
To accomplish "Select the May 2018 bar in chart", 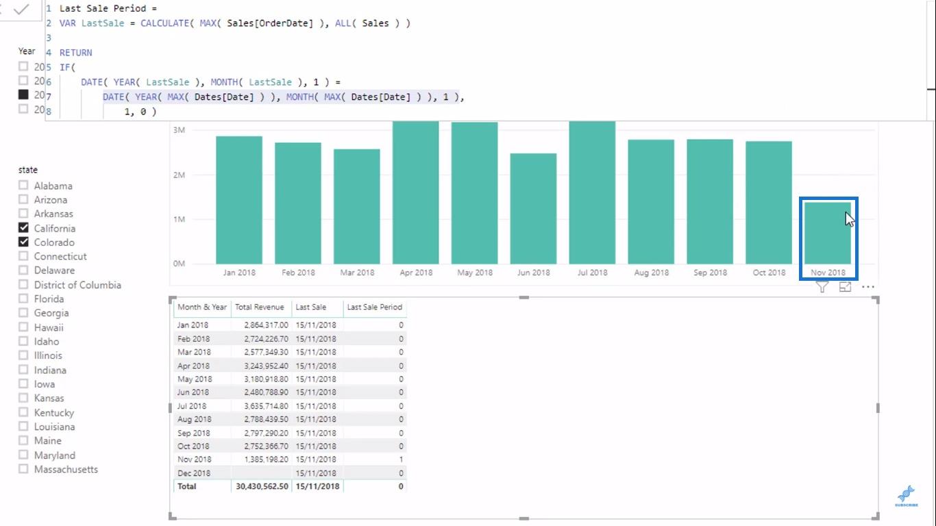I will coord(475,193).
